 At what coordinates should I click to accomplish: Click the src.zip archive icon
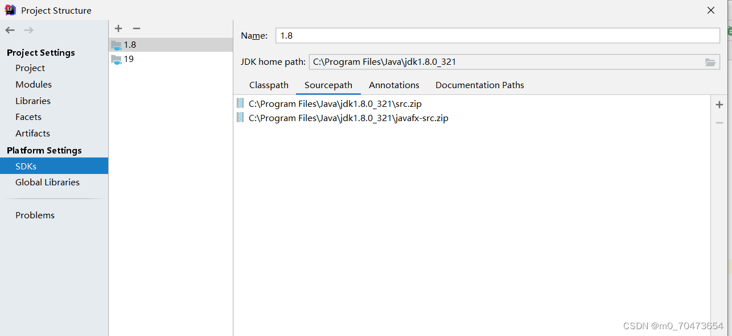coord(240,103)
